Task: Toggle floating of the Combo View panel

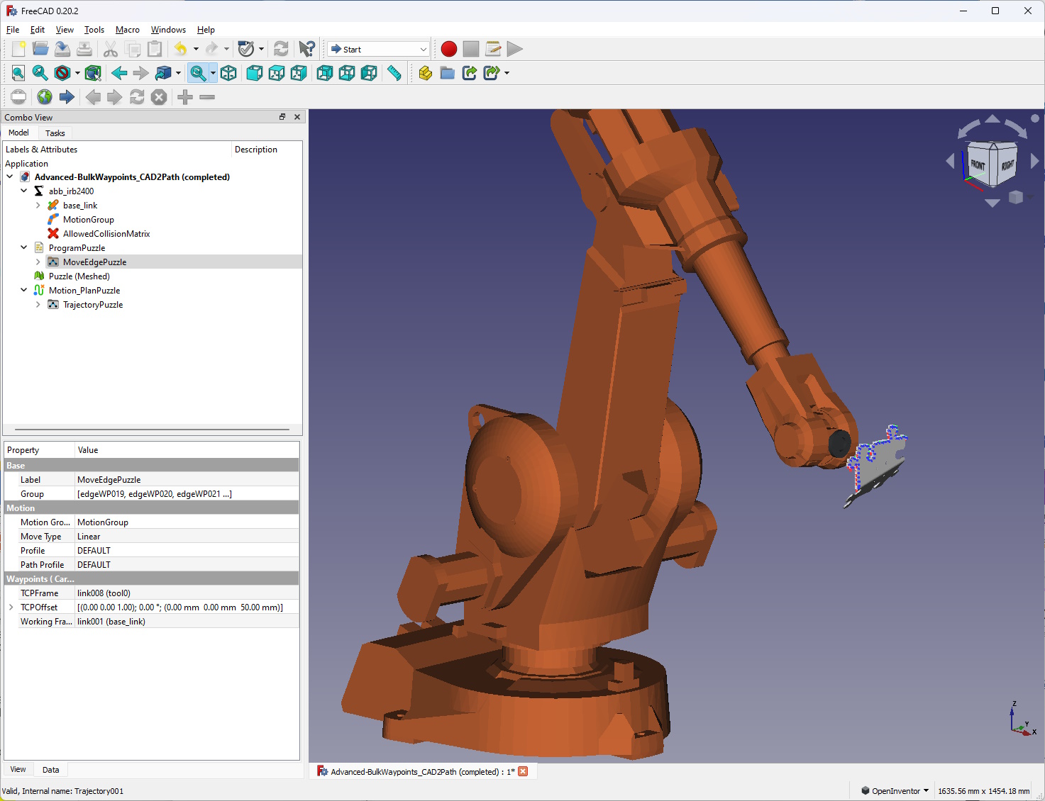Action: pos(282,117)
